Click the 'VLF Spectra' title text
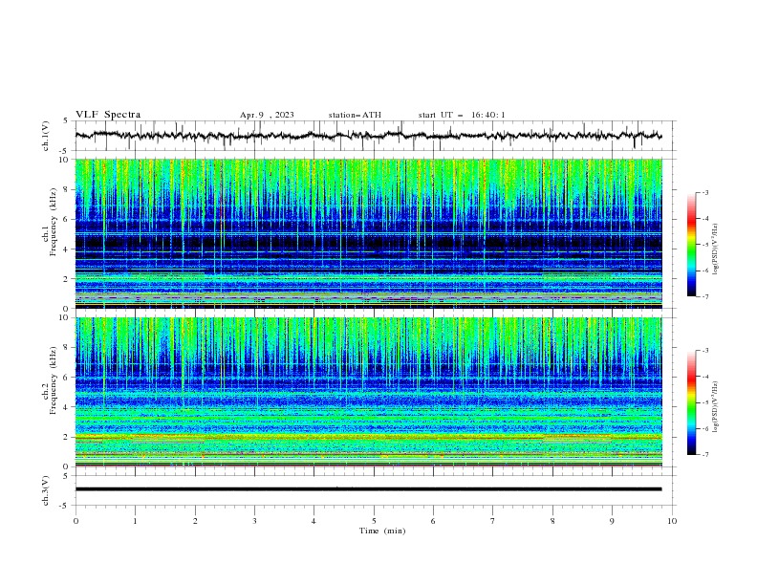 (x=108, y=115)
